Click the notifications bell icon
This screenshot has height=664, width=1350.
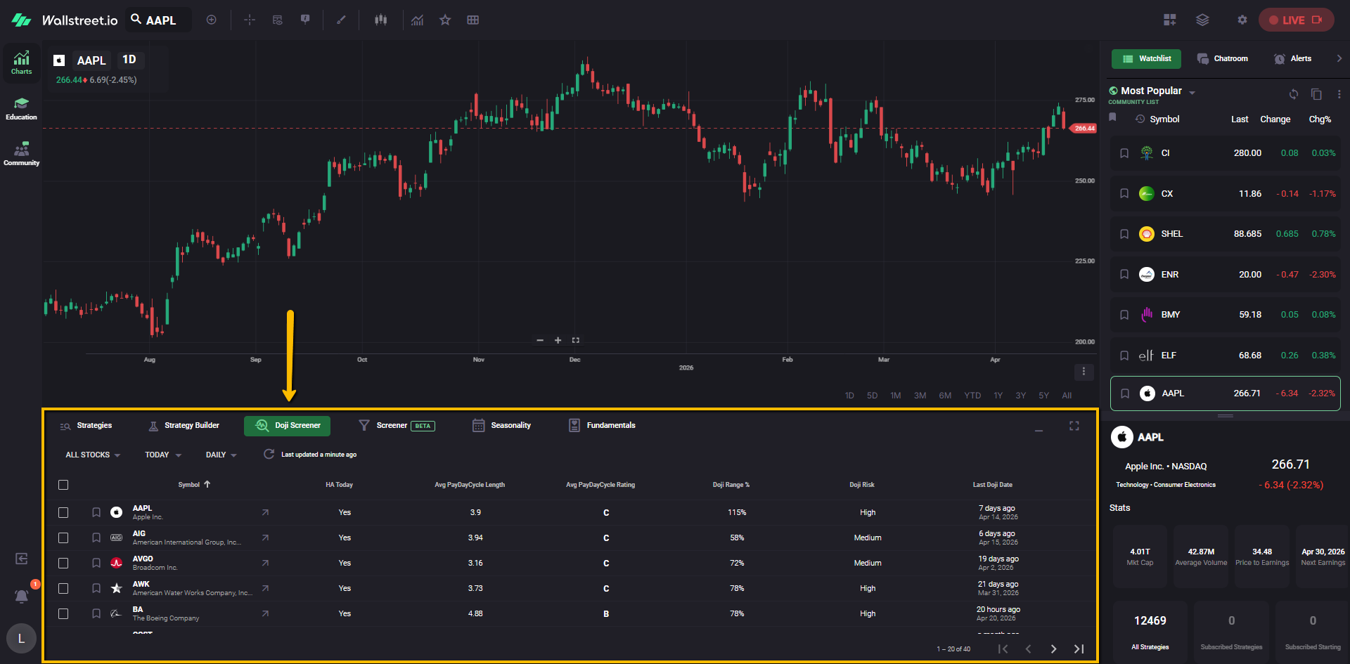22,597
